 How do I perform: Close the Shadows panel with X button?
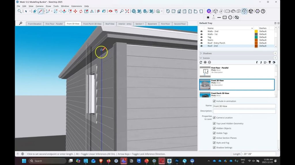point(275,53)
